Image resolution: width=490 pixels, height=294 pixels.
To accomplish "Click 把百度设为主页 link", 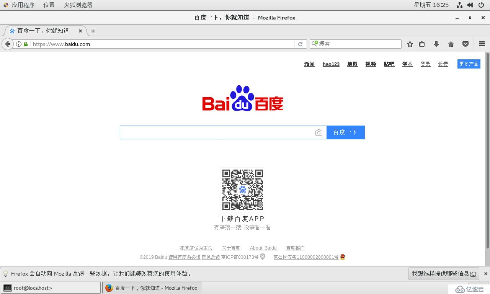I will (x=196, y=248).
